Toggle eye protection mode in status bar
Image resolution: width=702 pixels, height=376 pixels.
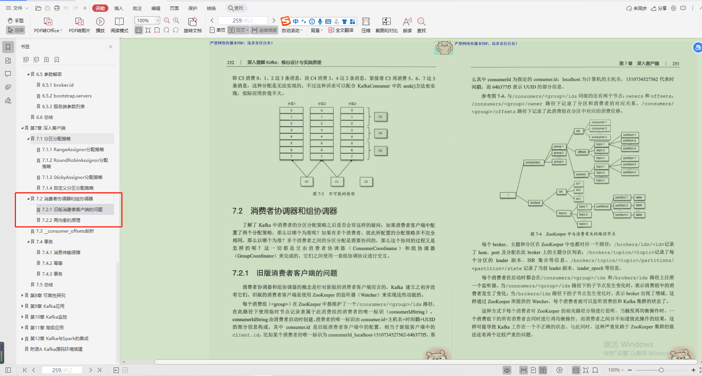[507, 370]
